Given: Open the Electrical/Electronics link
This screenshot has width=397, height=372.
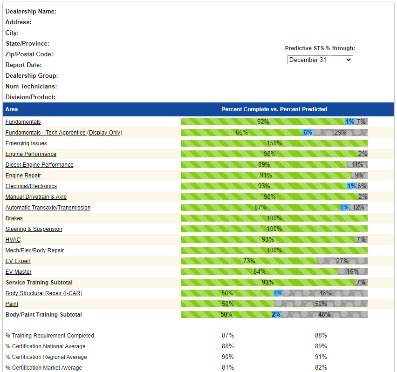Looking at the screenshot, I should coord(31,186).
